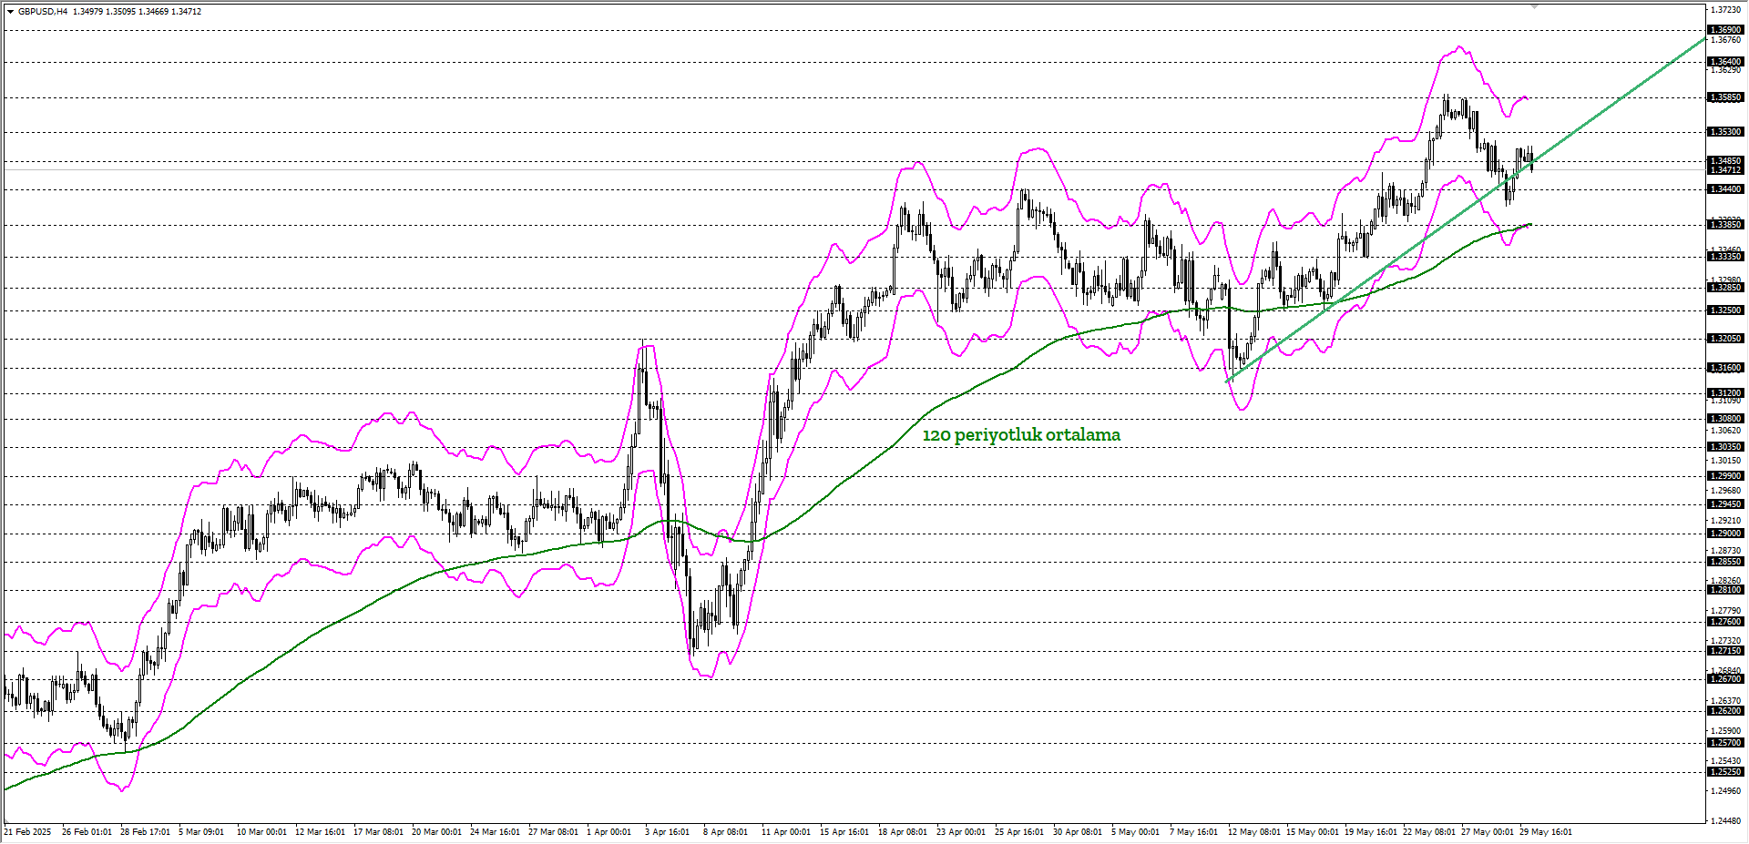Click the '11 Apr 00:01' time axis label
The height and width of the screenshot is (844, 1749).
point(785,832)
